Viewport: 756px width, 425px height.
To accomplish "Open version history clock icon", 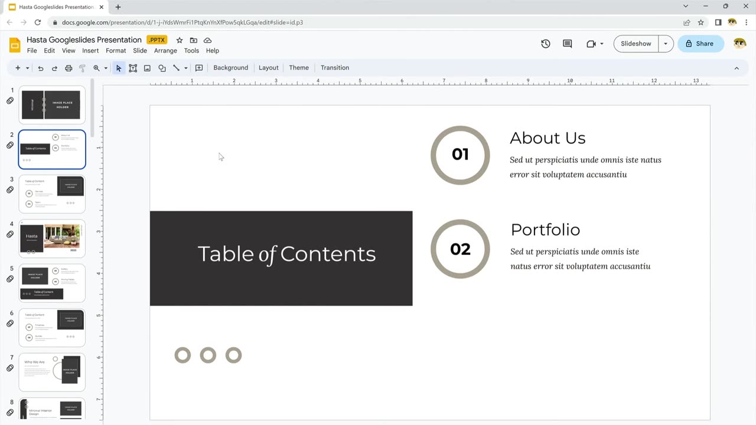I will click(x=546, y=44).
